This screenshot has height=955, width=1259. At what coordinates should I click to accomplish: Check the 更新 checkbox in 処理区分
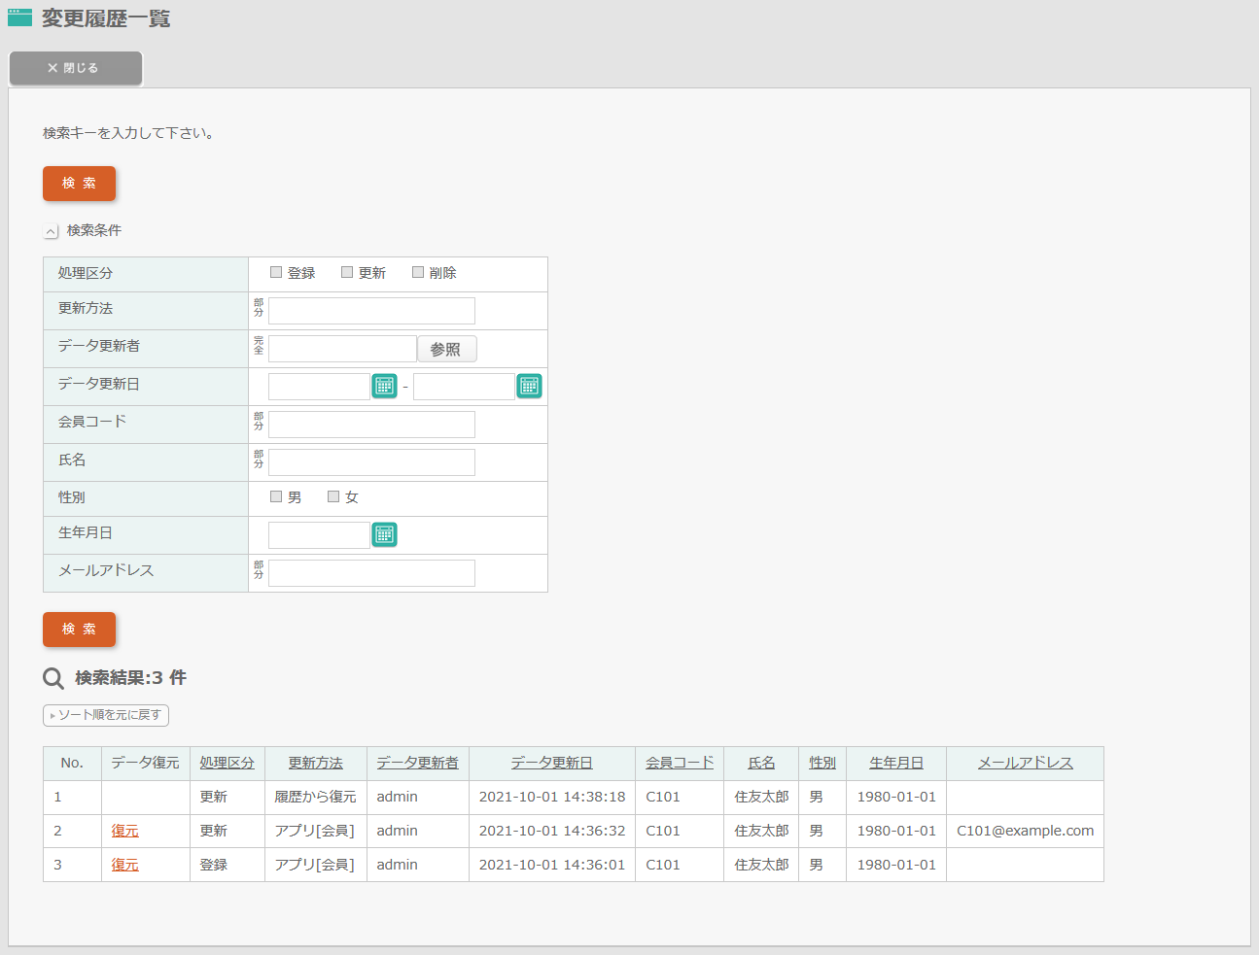pos(347,272)
